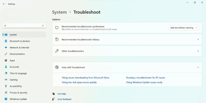The image size is (206, 103).
Task: Click the Bluetooth icon in sidebar
Action: tap(6, 41)
